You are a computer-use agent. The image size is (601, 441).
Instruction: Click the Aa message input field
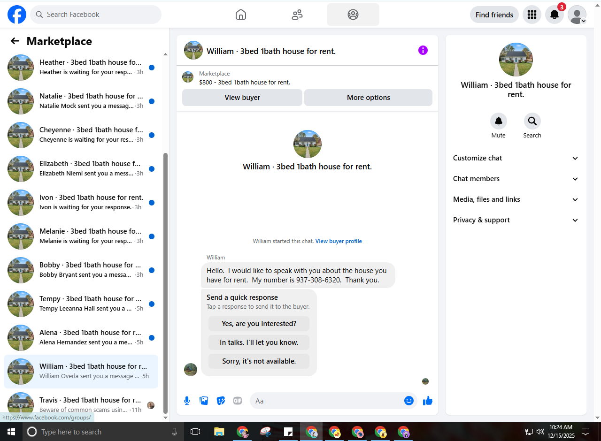click(327, 401)
